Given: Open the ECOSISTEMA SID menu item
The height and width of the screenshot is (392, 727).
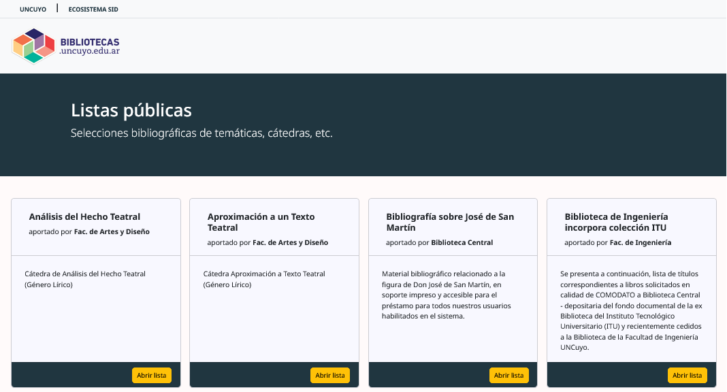Looking at the screenshot, I should click(93, 10).
